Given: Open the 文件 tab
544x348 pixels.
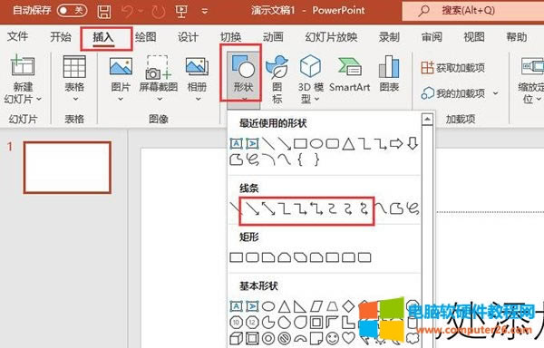Looking at the screenshot, I should pyautogui.click(x=17, y=36).
